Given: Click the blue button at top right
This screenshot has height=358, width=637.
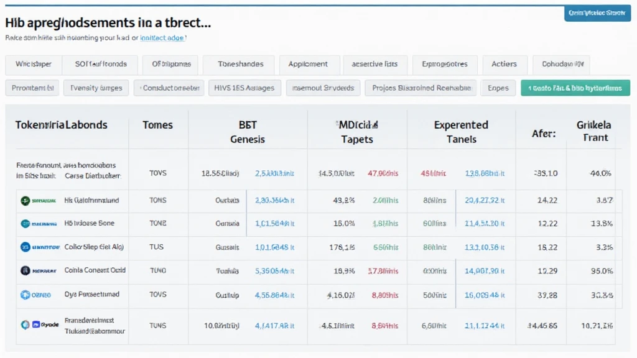Looking at the screenshot, I should pos(597,12).
